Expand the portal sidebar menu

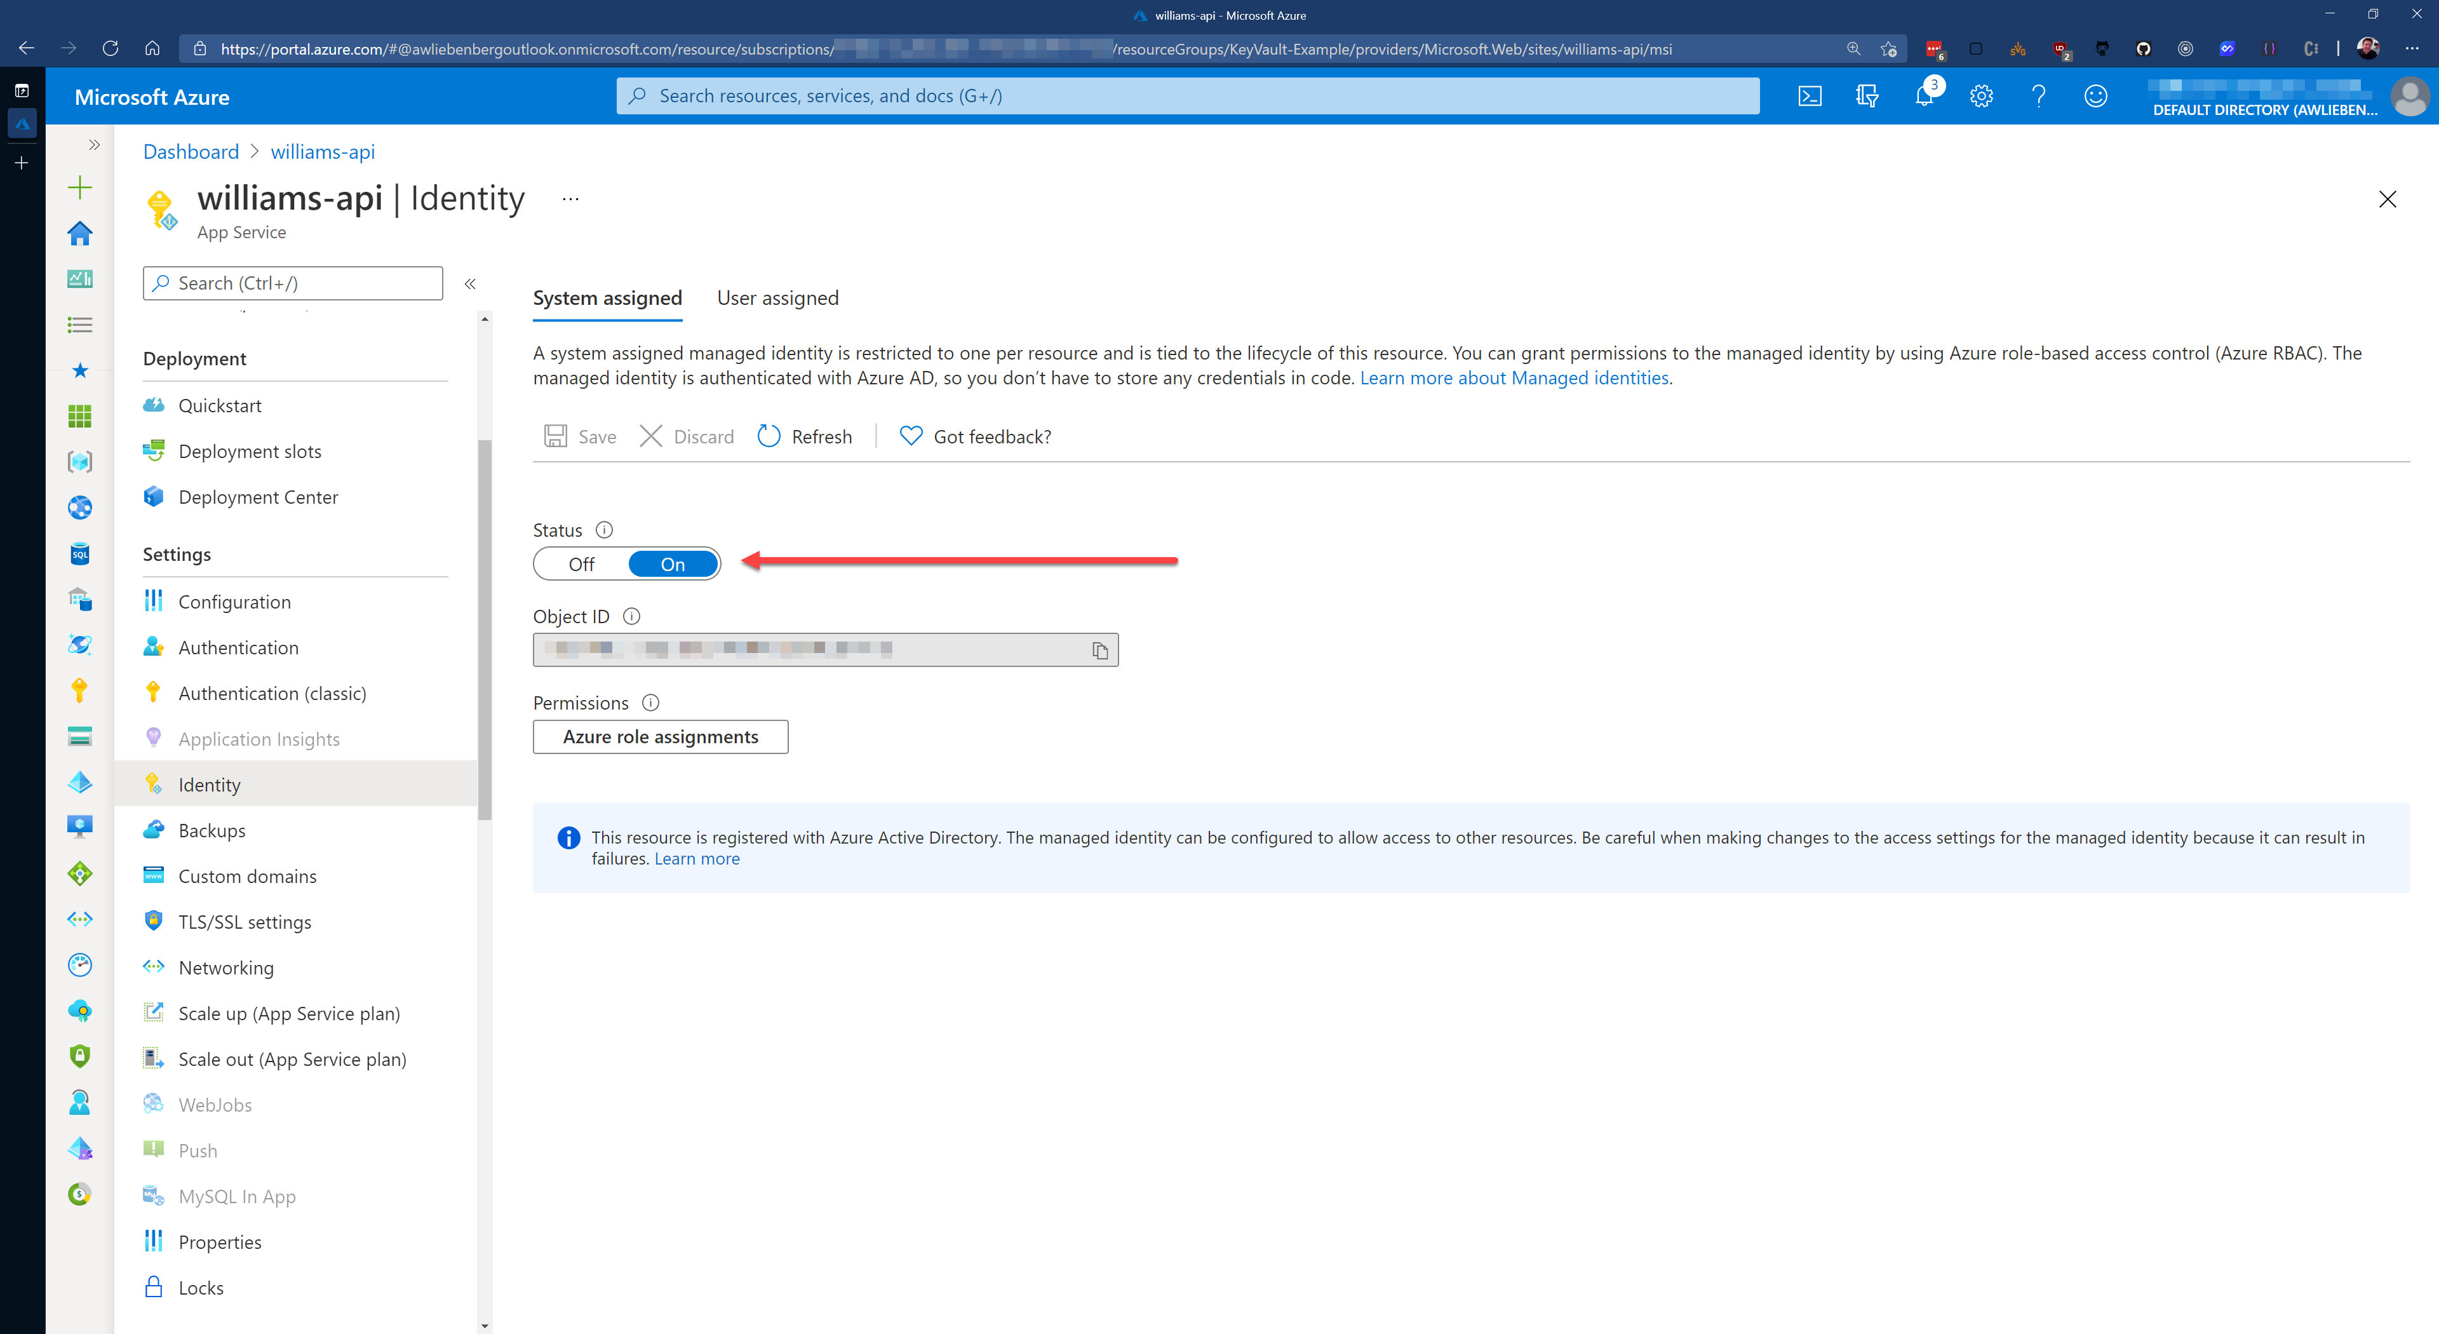[94, 145]
